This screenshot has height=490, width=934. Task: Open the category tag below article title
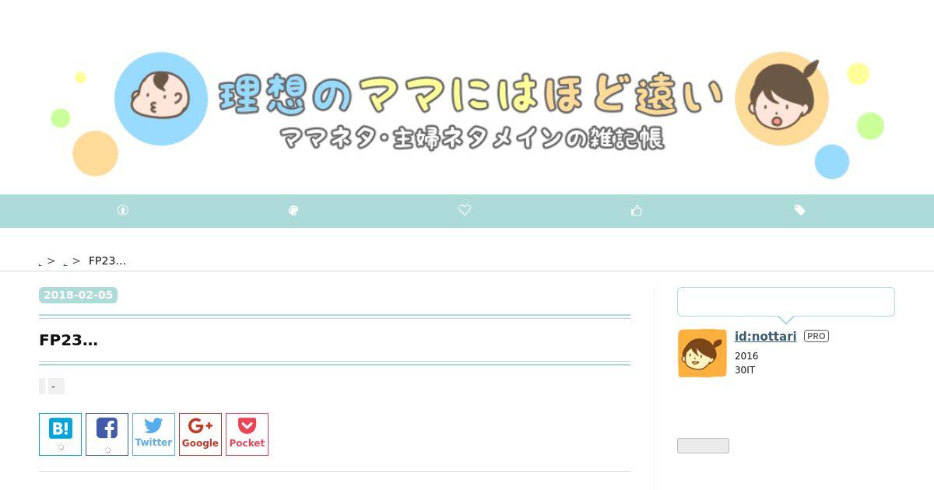click(56, 387)
